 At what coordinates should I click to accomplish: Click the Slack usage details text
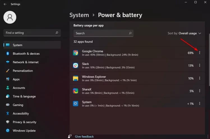coord(108,67)
